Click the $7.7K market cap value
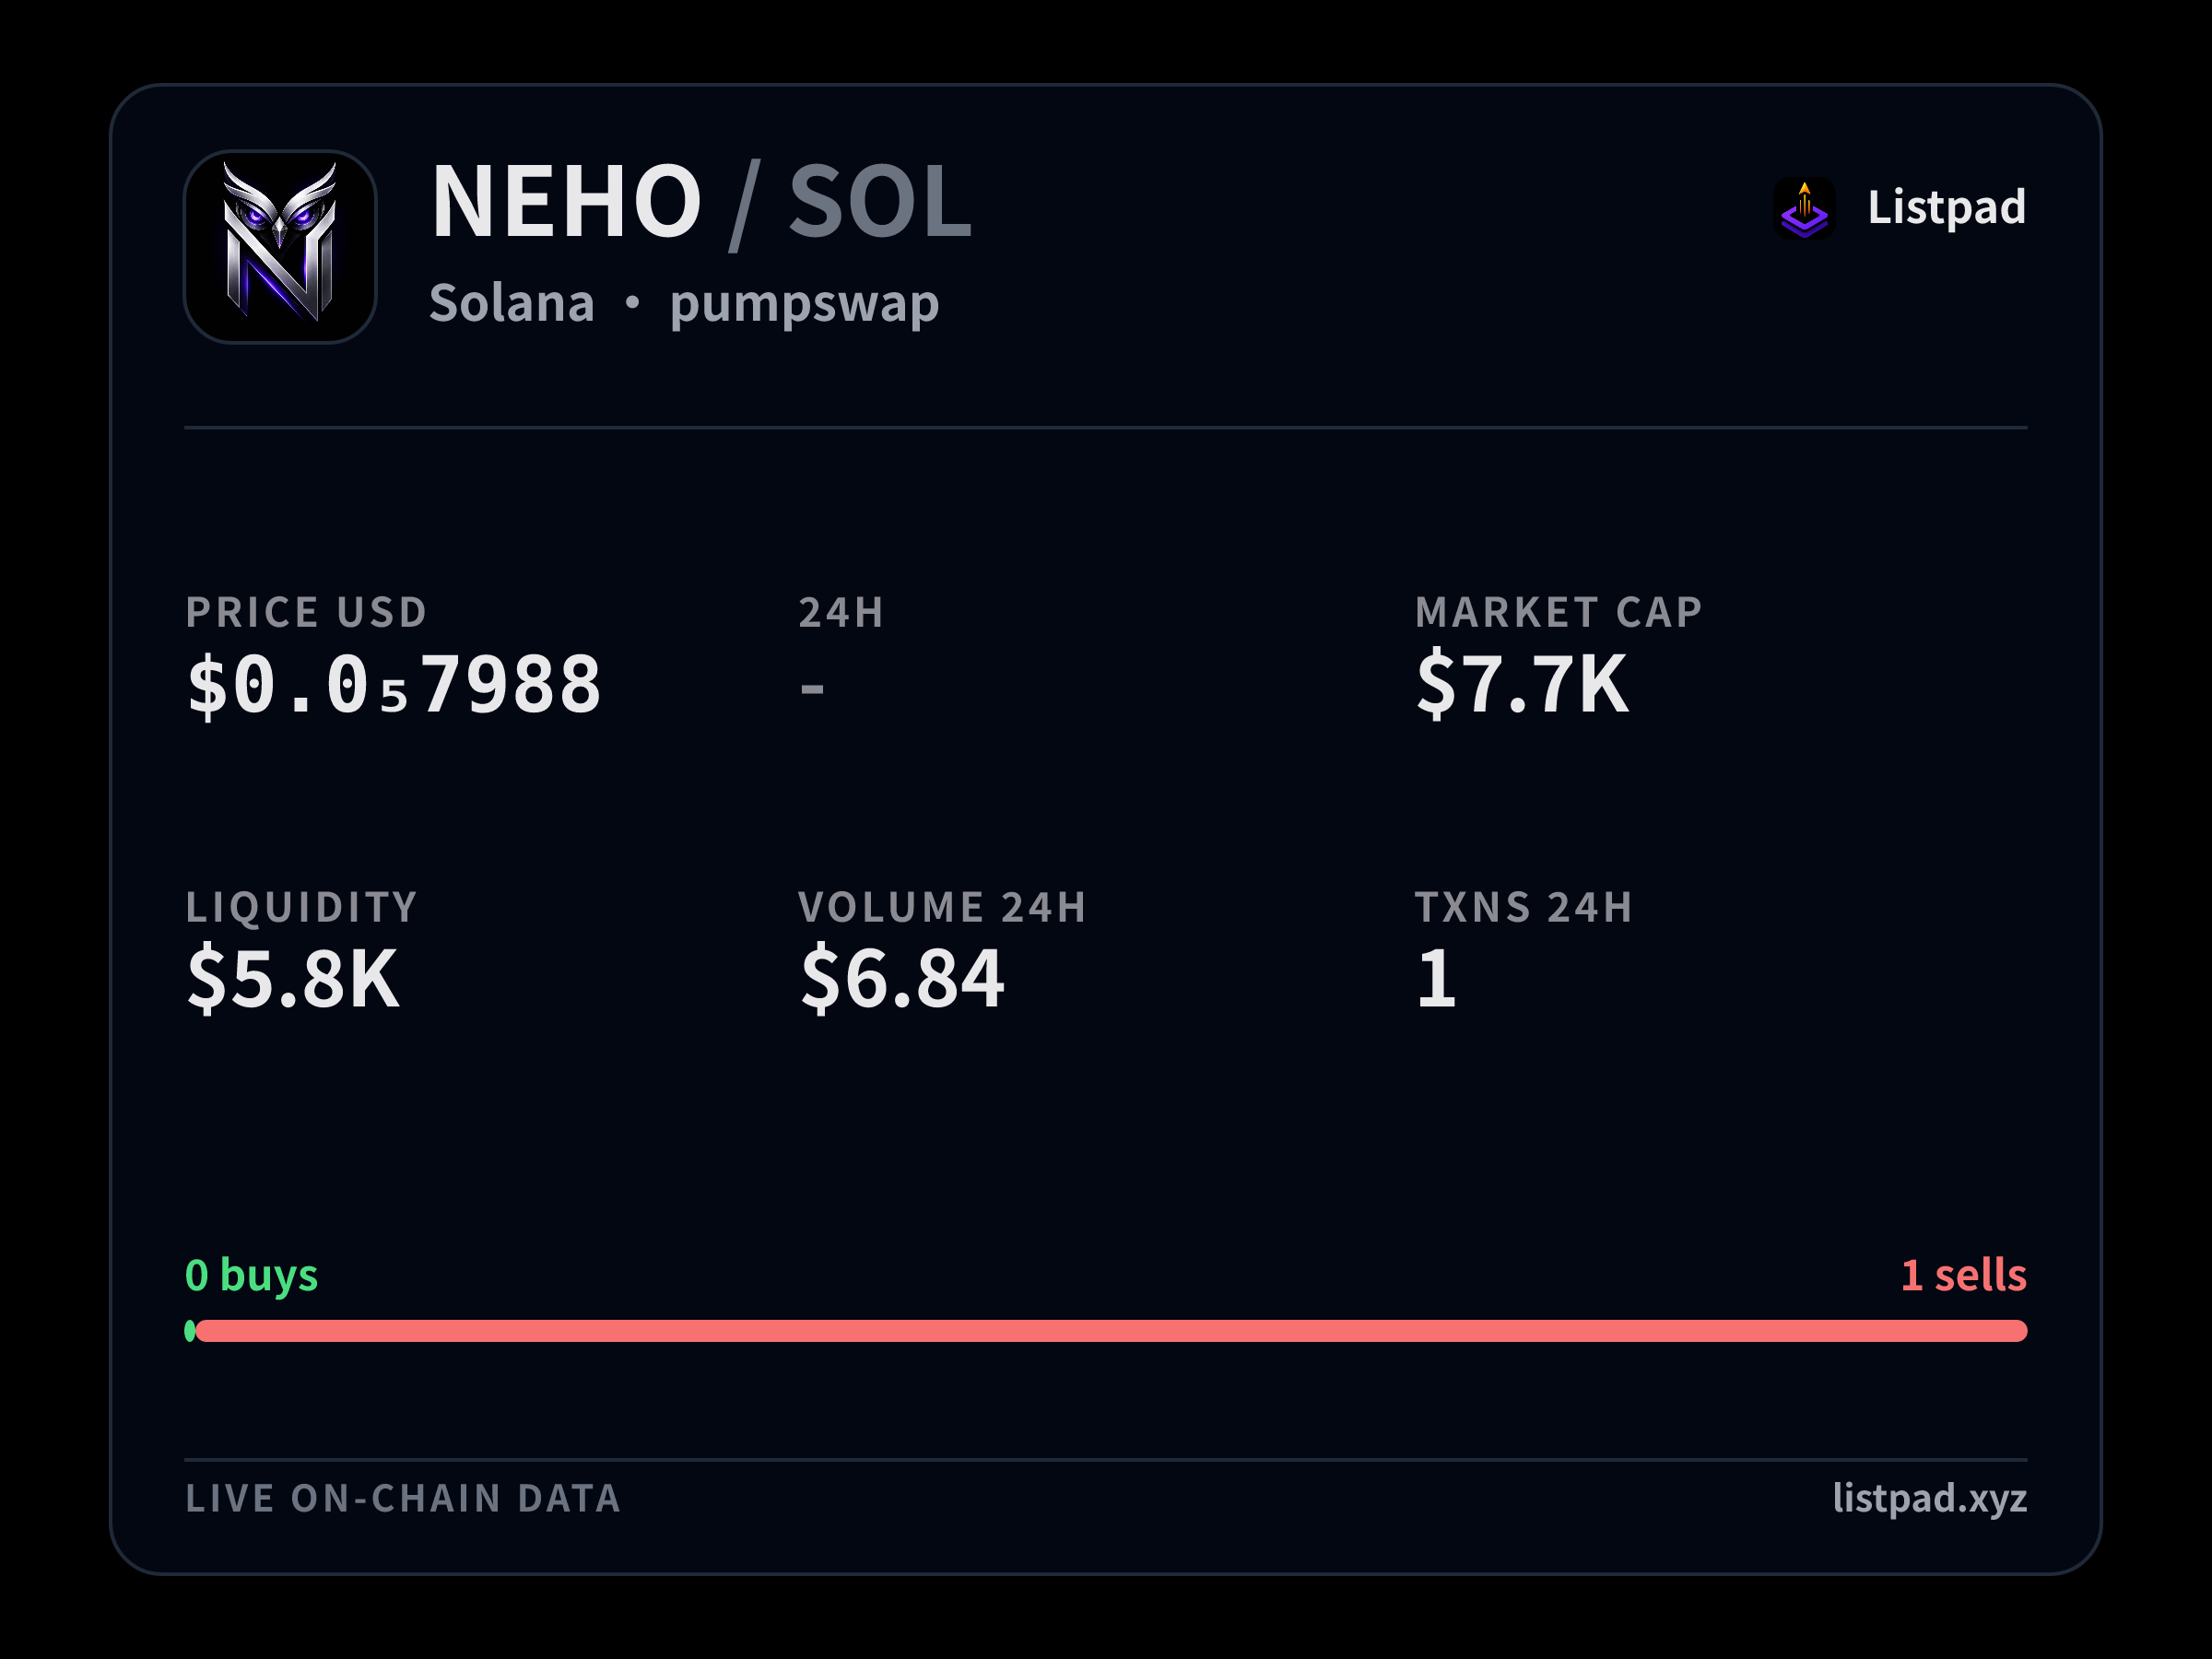Screen dimensions: 2212x1659 coord(1522,683)
